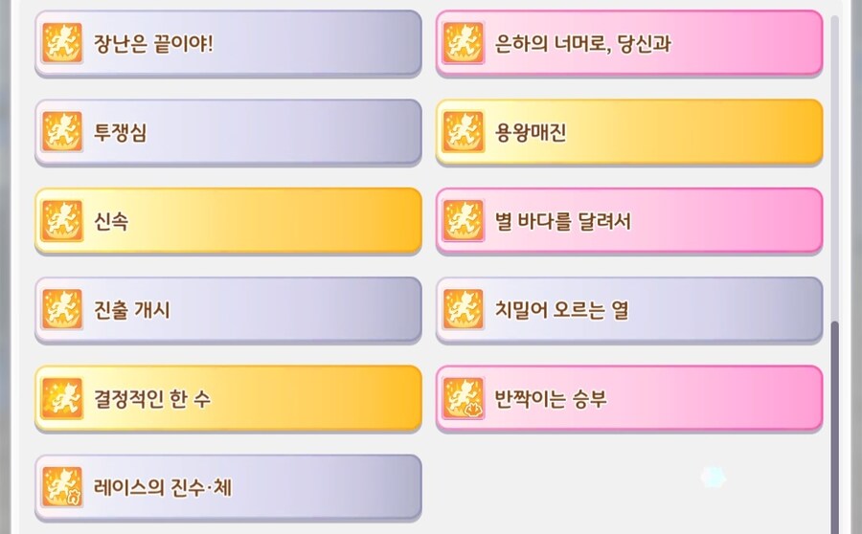Select the icon beside 레이스의 진수·체

[62, 487]
